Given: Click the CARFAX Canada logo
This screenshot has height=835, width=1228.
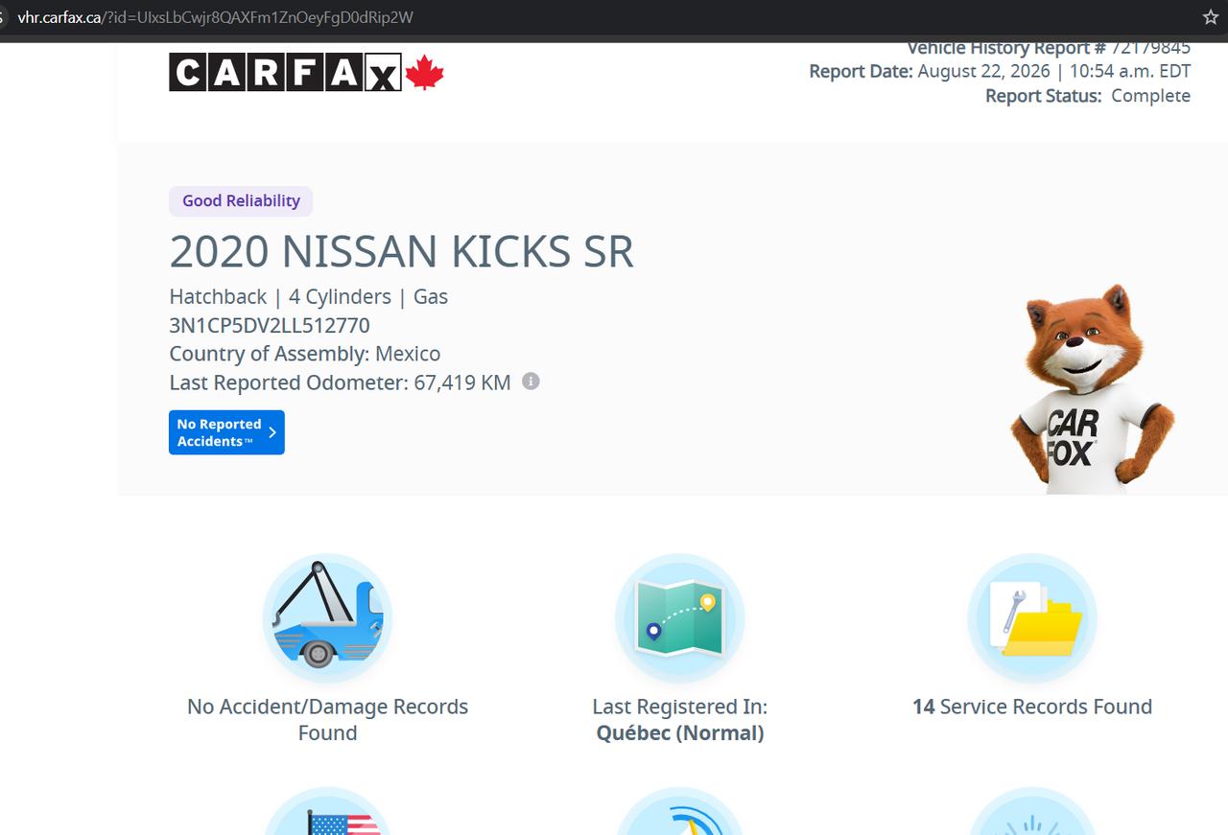Looking at the screenshot, I should pos(306,72).
